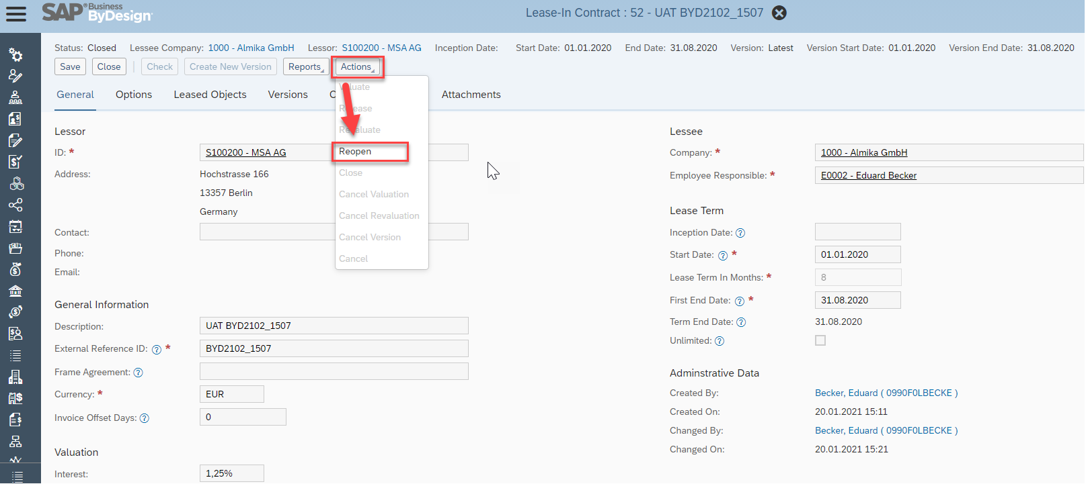This screenshot has height=484, width=1086.
Task: Open the three-cubes sidebar icon
Action: 15,183
